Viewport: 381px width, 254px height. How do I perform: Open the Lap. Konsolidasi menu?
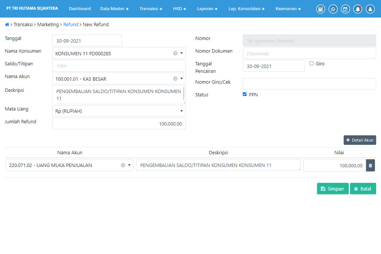click(247, 9)
